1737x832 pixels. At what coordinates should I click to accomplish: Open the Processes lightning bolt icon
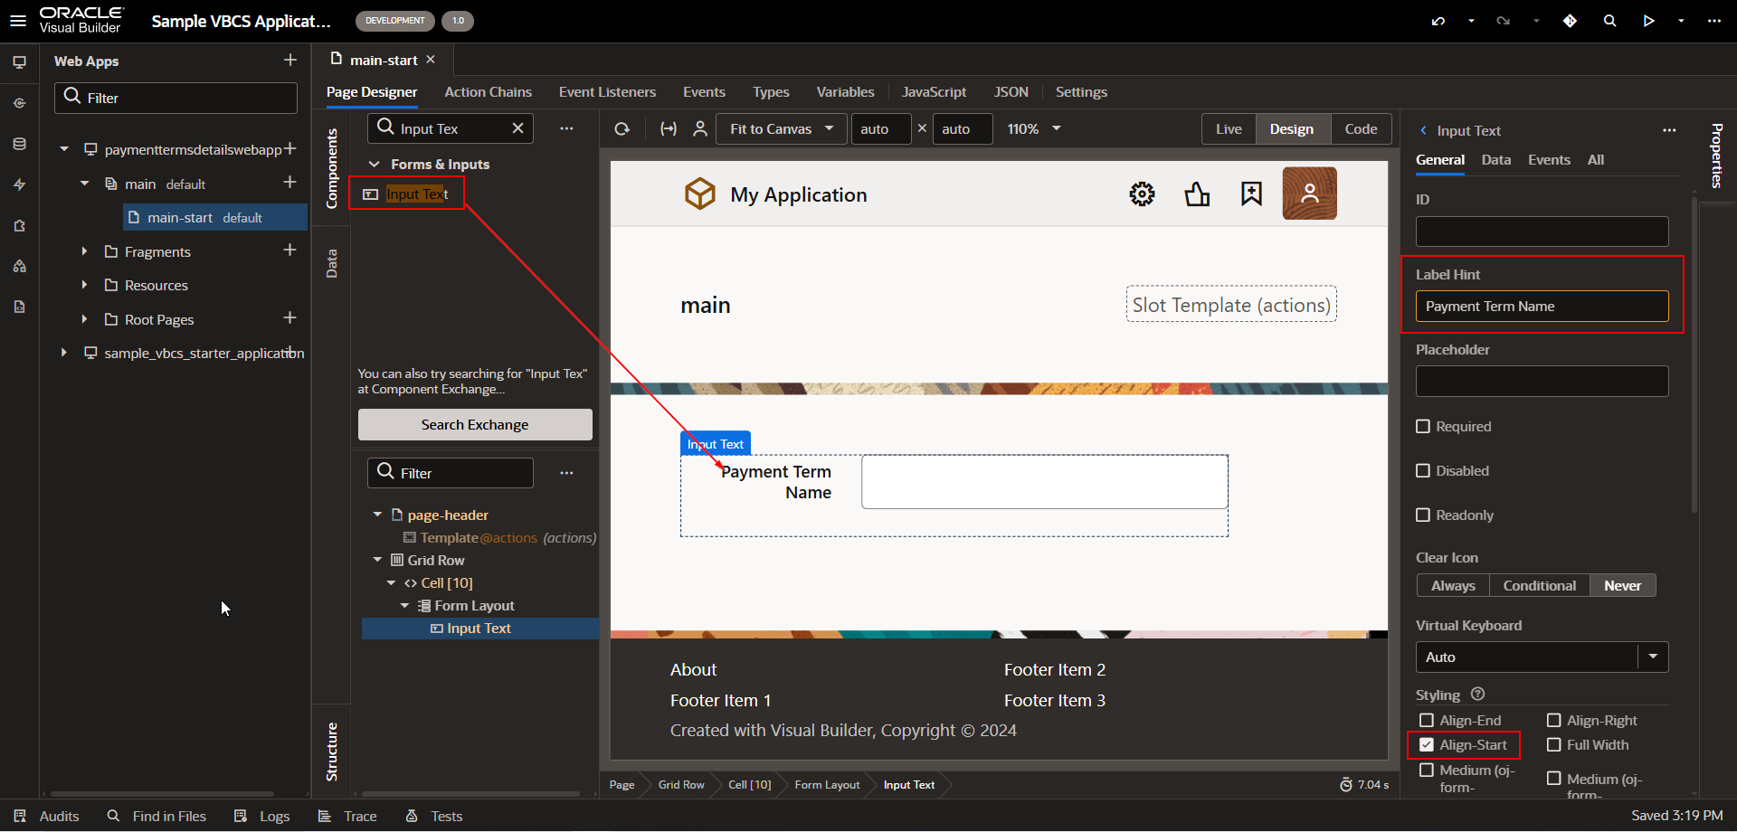pos(19,184)
